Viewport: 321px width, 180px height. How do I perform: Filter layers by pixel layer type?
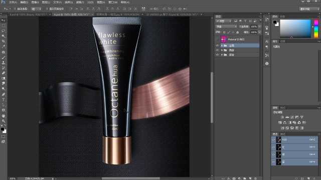click(236, 21)
